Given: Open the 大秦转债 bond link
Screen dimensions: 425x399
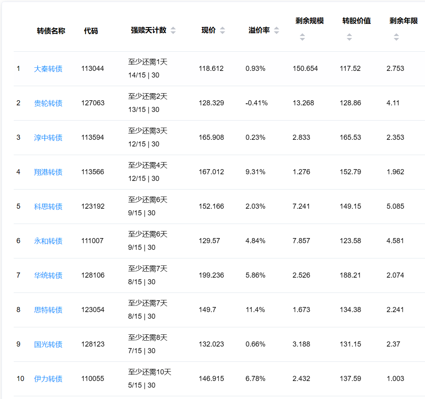Looking at the screenshot, I should (48, 69).
